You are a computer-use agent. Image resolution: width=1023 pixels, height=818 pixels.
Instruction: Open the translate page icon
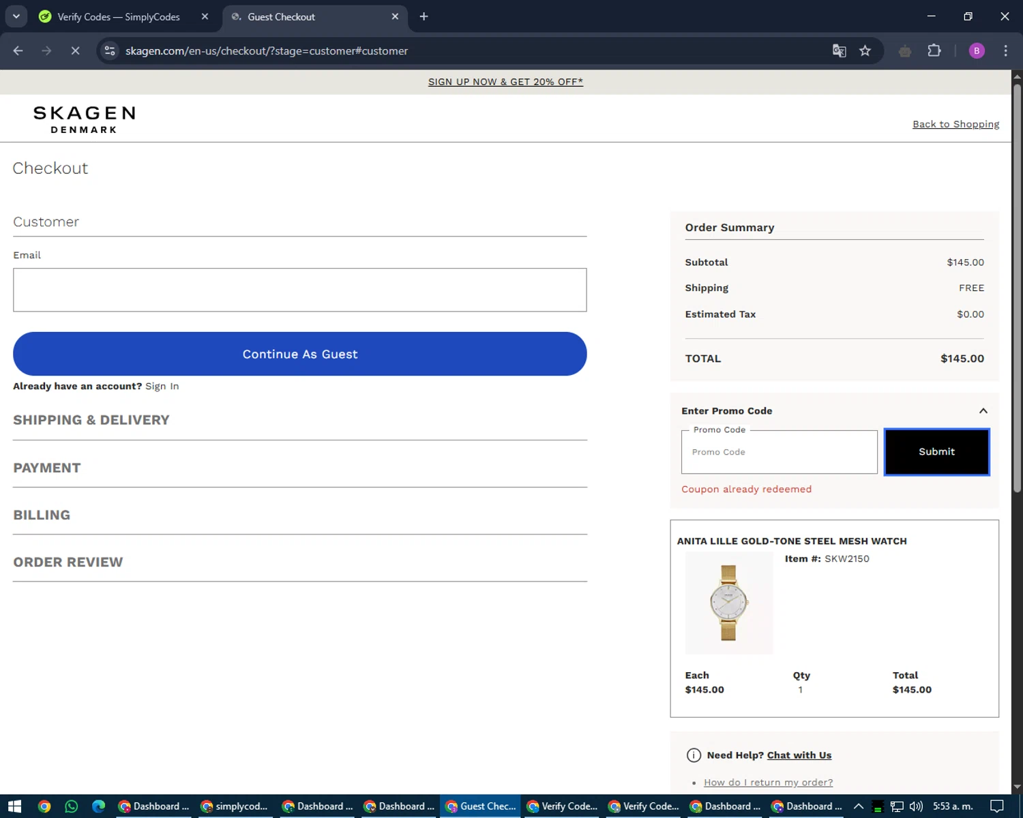pos(839,51)
